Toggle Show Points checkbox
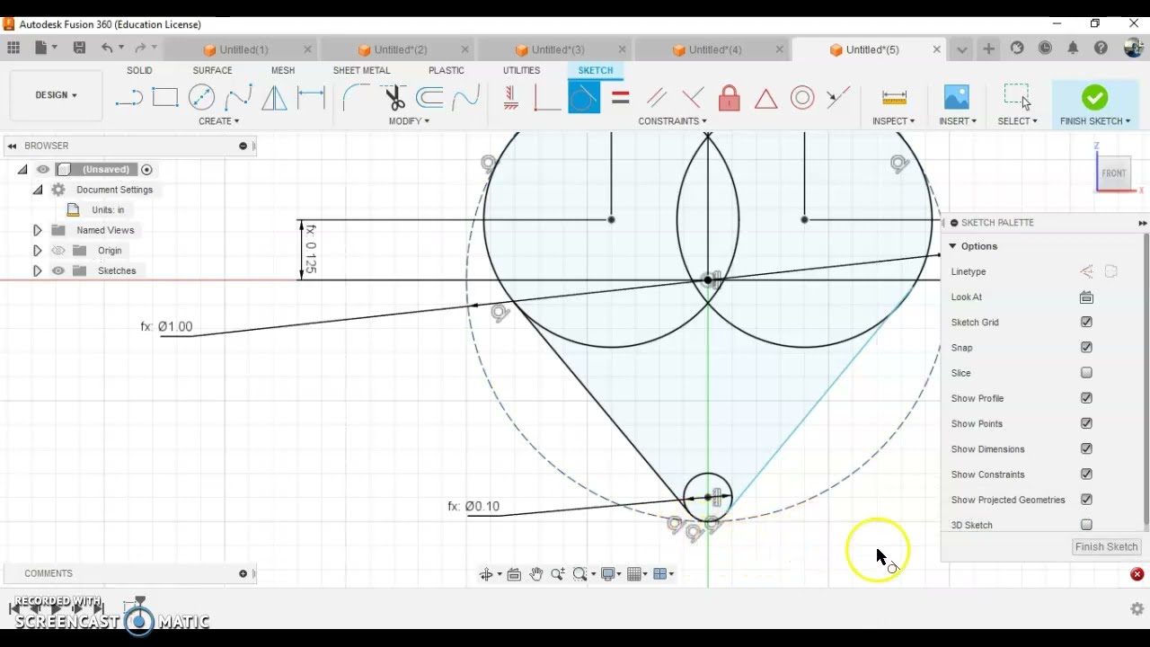 pos(1086,423)
